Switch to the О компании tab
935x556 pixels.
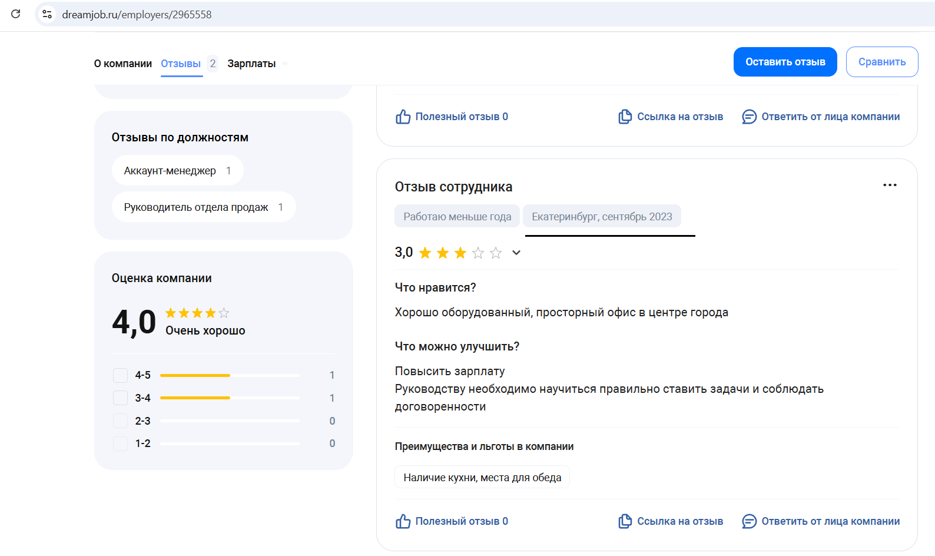coord(122,64)
